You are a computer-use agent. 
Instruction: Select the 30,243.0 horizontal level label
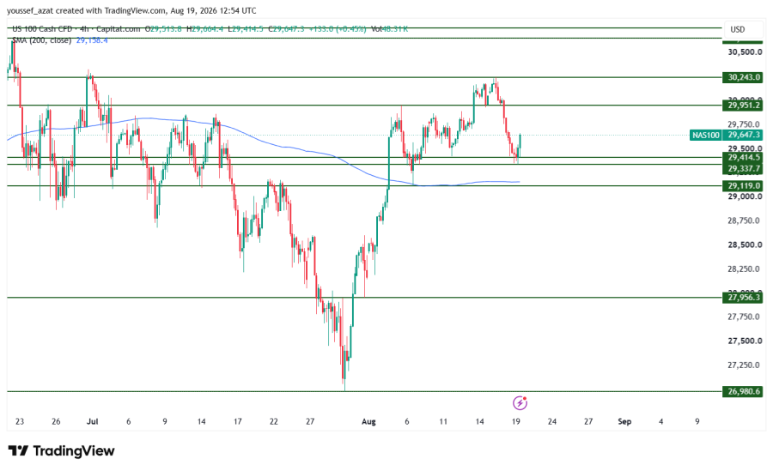[x=743, y=77]
